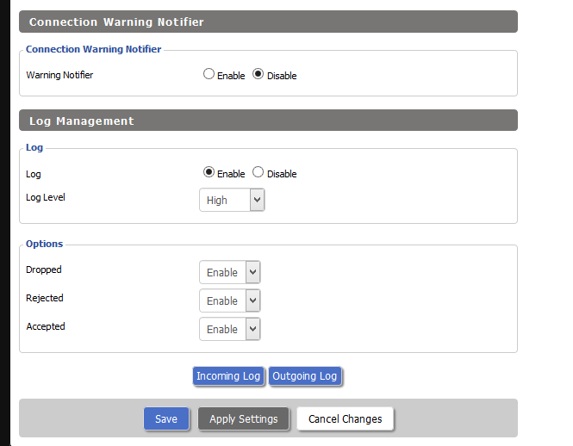Click the Apply Settings button

243,418
